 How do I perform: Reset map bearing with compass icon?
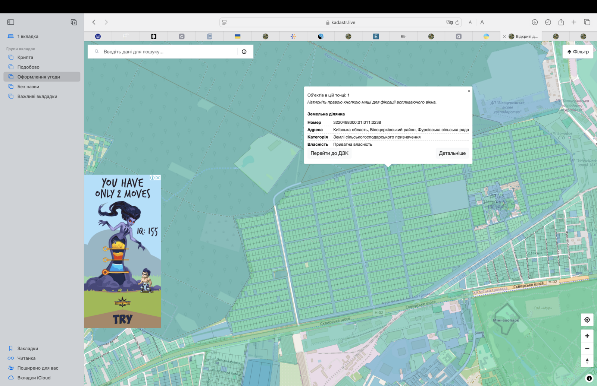pos(587,361)
